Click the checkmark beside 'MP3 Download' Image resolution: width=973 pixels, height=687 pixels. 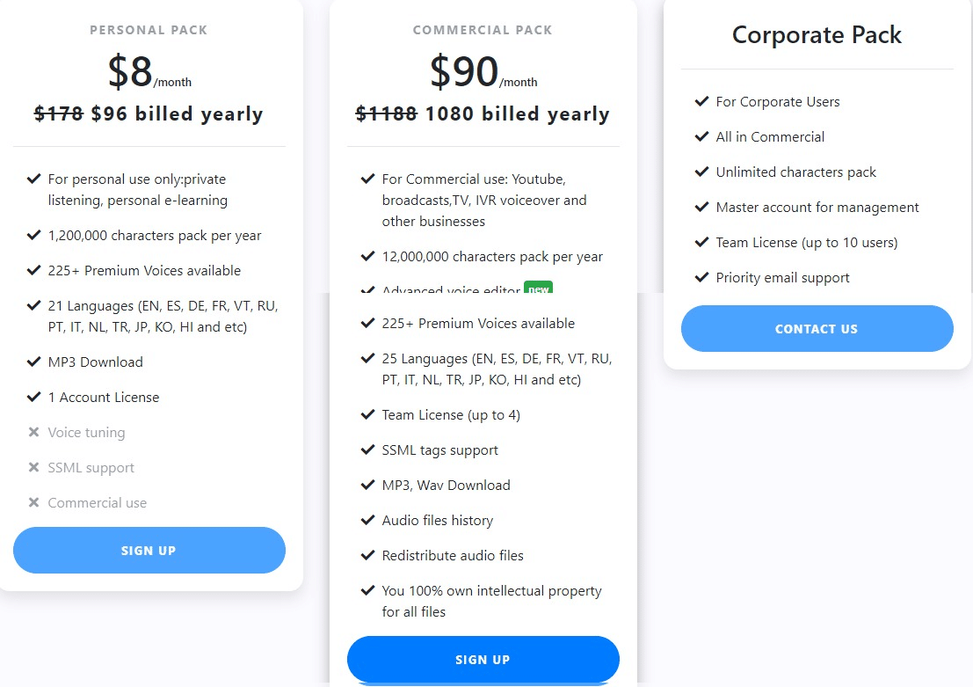pyautogui.click(x=33, y=362)
